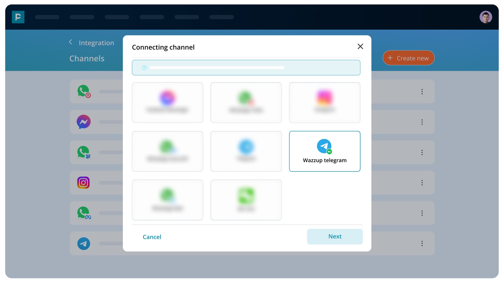Select the Wazzup telegram channel tile
The width and height of the screenshot is (504, 283).
click(325, 151)
